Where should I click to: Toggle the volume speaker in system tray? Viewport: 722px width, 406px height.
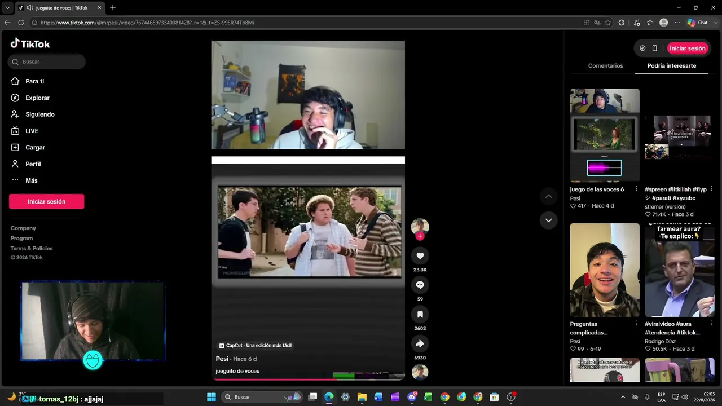click(684, 397)
